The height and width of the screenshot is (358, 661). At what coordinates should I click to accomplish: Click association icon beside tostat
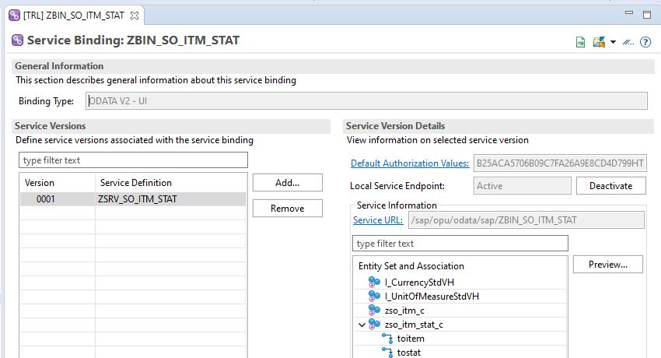pyautogui.click(x=387, y=353)
